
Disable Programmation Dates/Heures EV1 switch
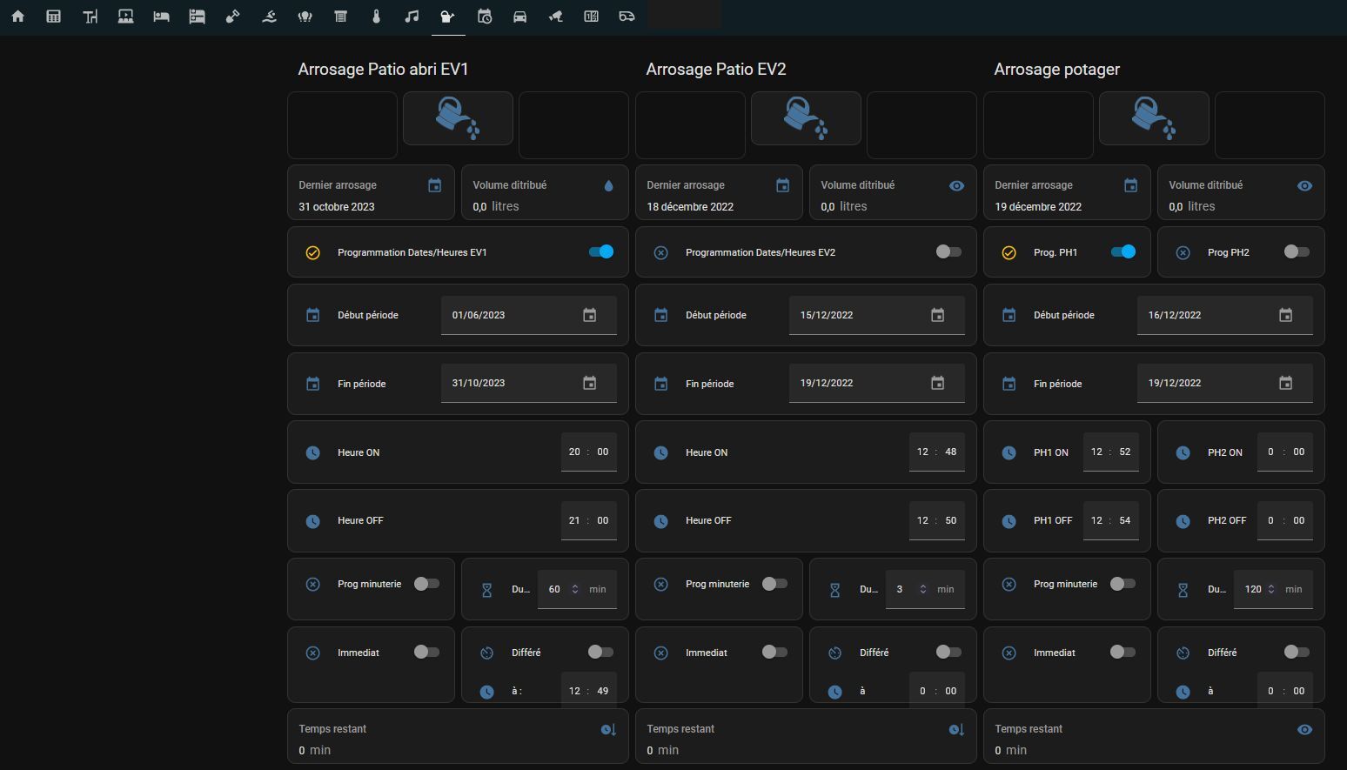(x=601, y=252)
